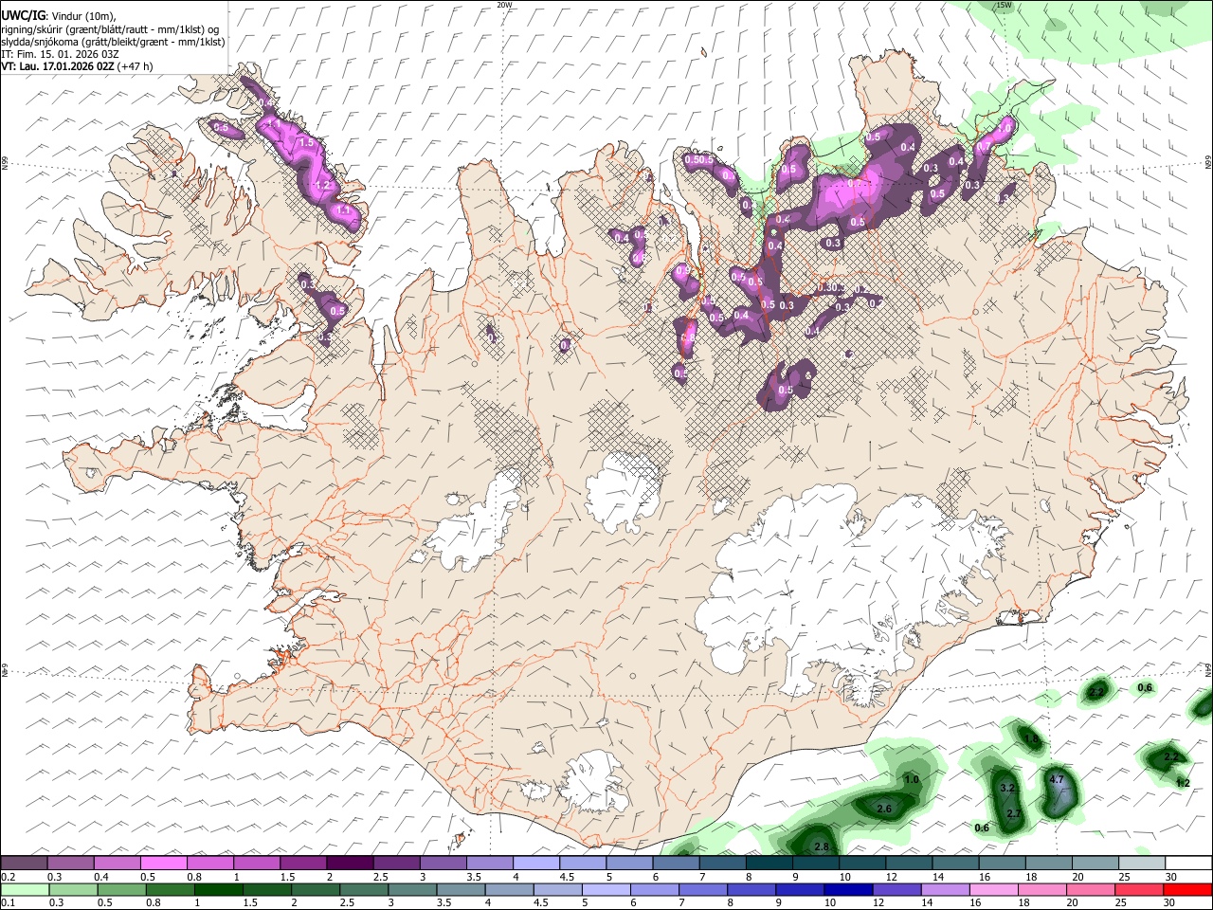Viewport: 1213px width, 910px height.
Task: Click the 2.6 rain value south of the coast
Action: coord(885,809)
